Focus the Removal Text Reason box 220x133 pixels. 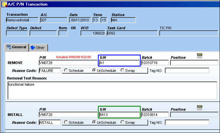112,91
